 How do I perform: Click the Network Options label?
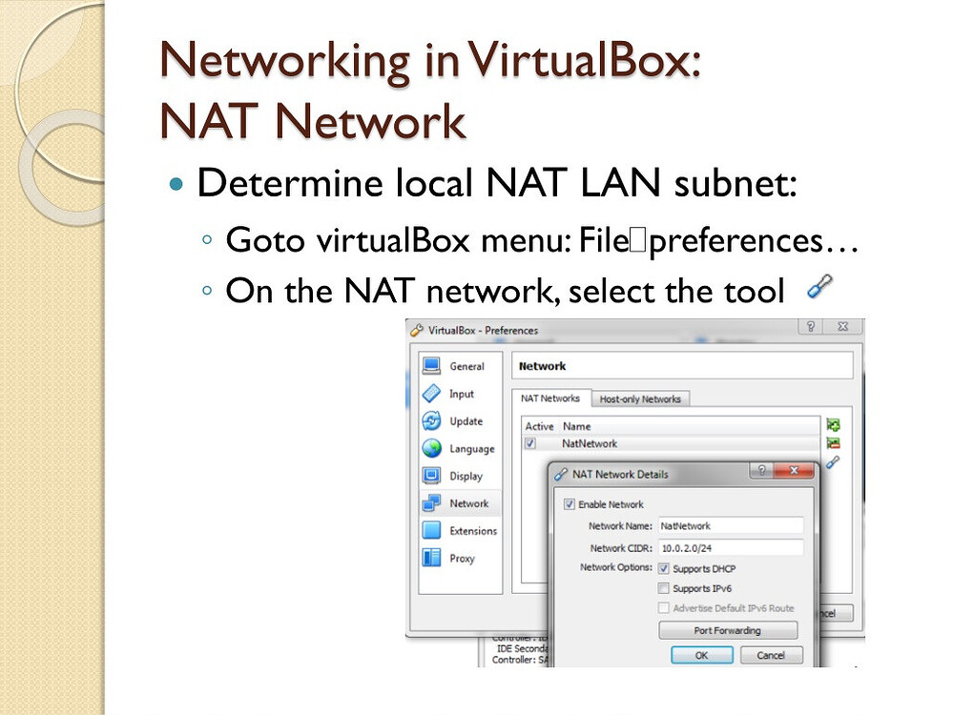pyautogui.click(x=615, y=567)
